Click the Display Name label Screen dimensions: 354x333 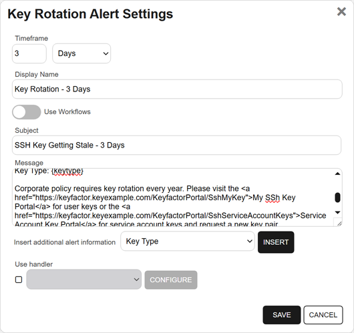[37, 74]
